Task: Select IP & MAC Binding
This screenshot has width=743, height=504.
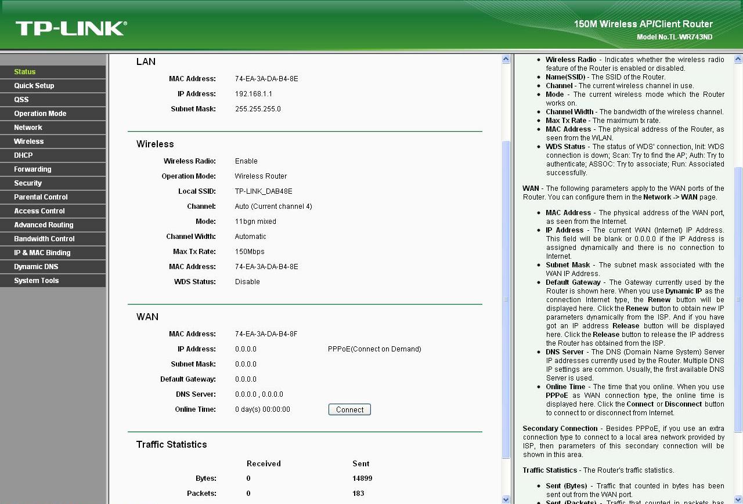Action: [53, 253]
